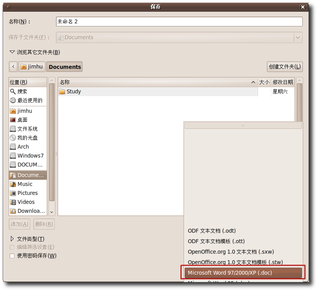Click the Music folder icon

pos(13,184)
